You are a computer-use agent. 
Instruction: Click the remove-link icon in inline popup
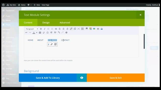coord(55,44)
